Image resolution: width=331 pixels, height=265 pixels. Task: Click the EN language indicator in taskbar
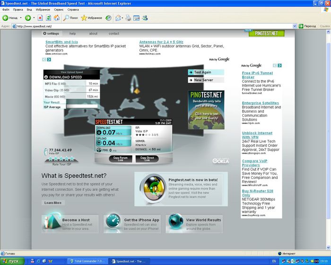(274, 261)
